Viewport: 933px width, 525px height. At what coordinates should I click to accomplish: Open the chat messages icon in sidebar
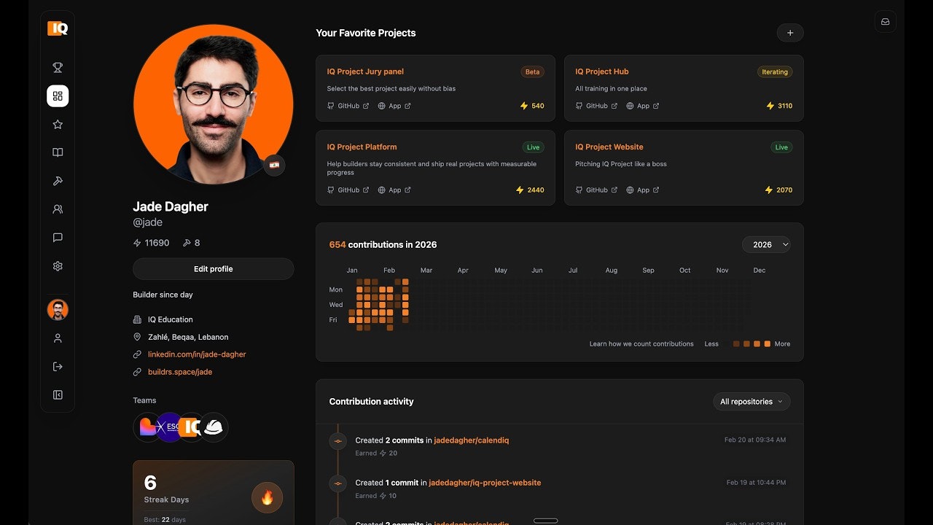pyautogui.click(x=58, y=237)
